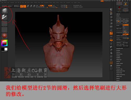Click the Higher Res button

pyautogui.click(x=125, y=19)
